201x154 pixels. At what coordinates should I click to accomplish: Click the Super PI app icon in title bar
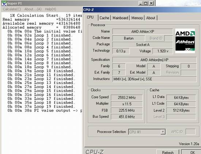tap(4, 3)
